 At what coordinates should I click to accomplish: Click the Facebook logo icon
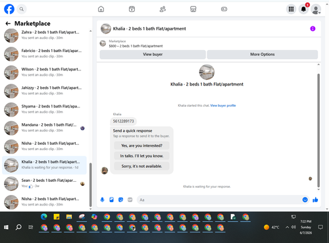pos(9,9)
